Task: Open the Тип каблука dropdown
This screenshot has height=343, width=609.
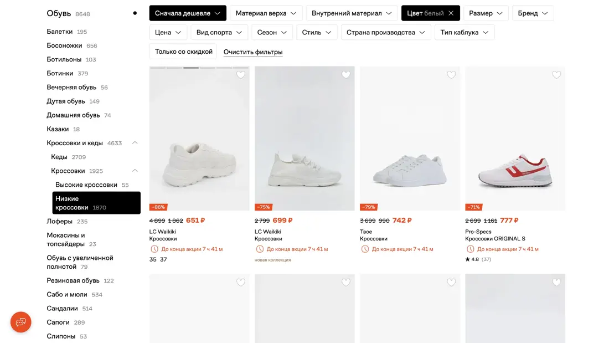Action: point(465,32)
